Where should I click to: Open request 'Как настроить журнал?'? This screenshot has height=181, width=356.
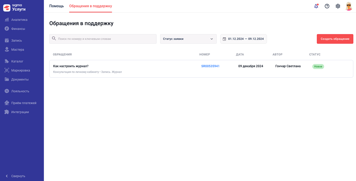[71, 66]
